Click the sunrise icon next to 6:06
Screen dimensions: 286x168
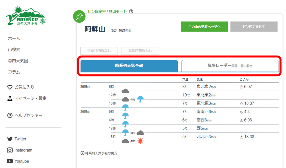(x=241, y=120)
